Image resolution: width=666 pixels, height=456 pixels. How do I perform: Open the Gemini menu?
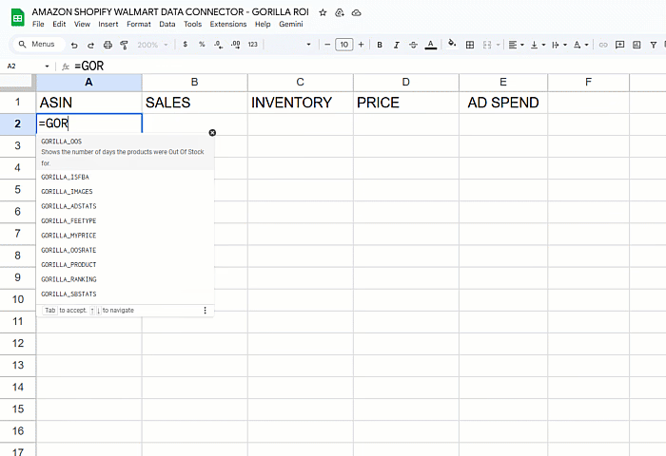click(x=291, y=24)
